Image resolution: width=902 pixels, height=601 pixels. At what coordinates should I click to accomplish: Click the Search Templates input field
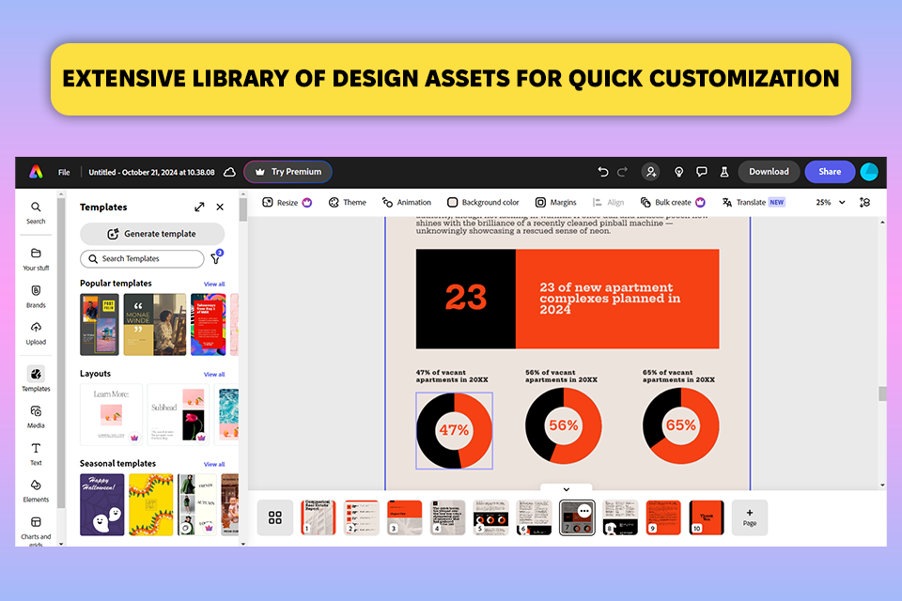(142, 259)
